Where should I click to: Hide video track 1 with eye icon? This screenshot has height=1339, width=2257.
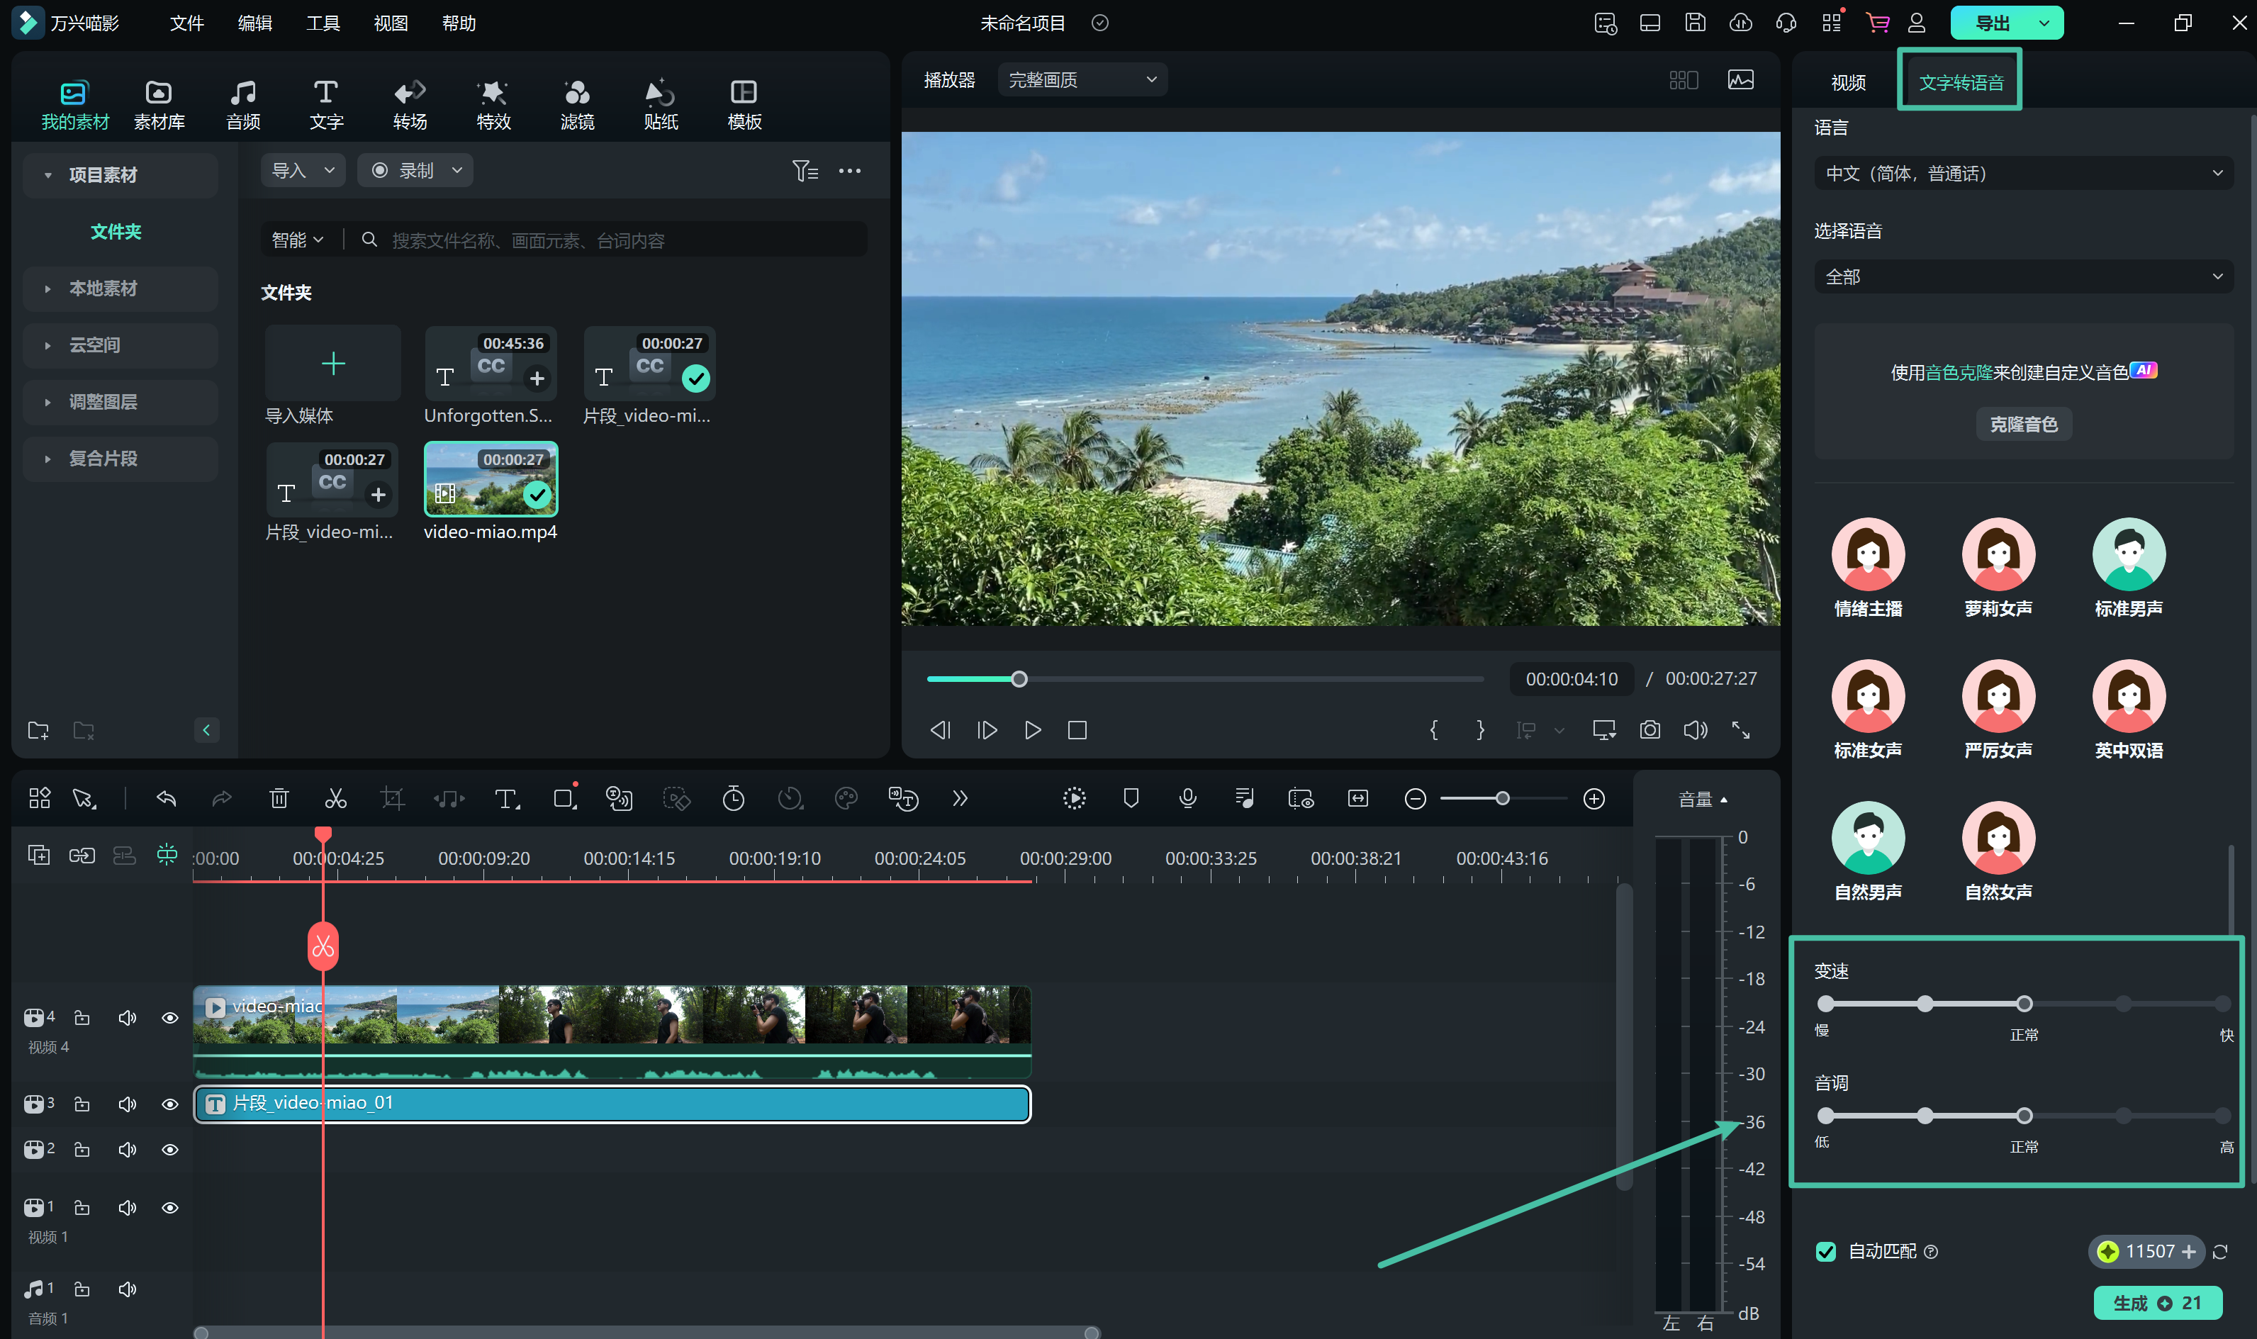[169, 1207]
